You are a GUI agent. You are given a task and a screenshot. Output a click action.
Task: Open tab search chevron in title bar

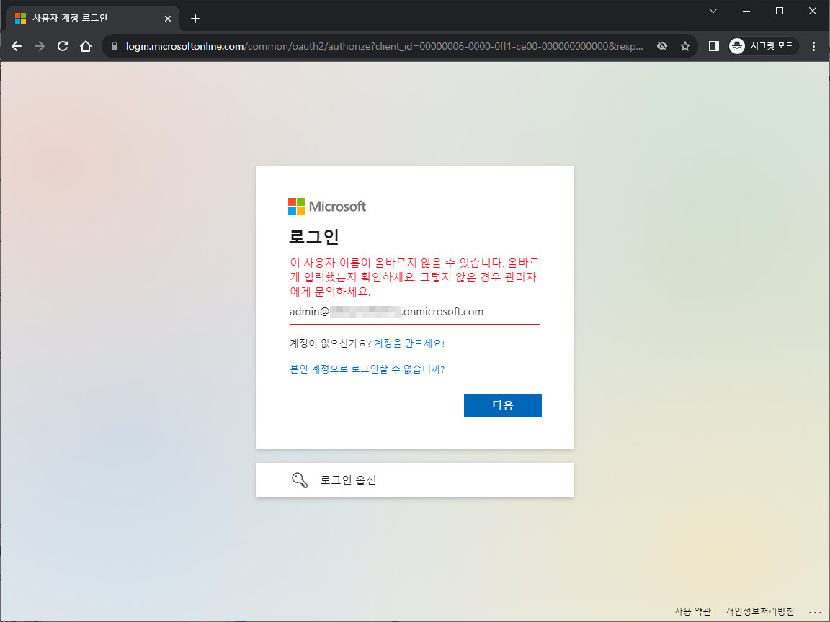(713, 11)
